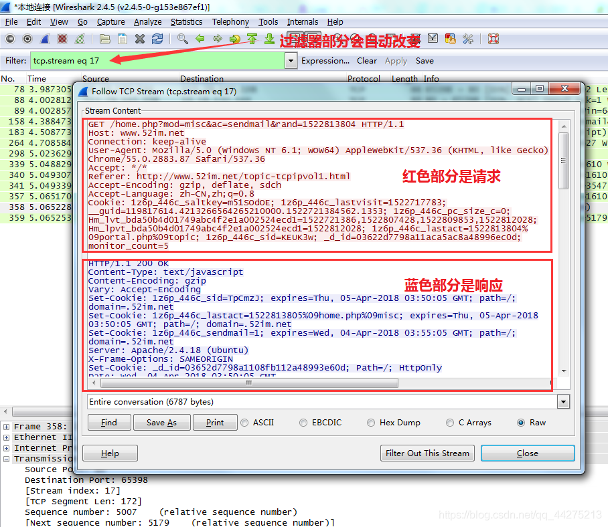This screenshot has height=527, width=608.
Task: Click the stream scrollbar down arrow
Action: point(564,371)
